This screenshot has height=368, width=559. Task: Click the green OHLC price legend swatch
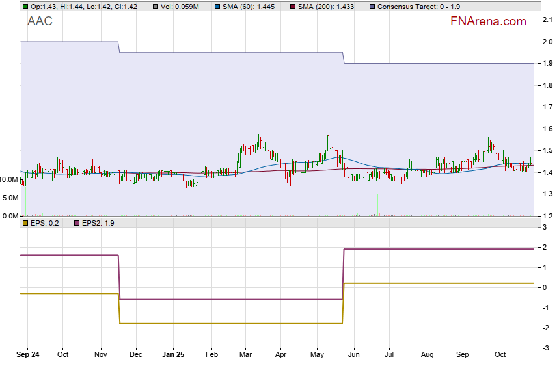click(x=25, y=7)
